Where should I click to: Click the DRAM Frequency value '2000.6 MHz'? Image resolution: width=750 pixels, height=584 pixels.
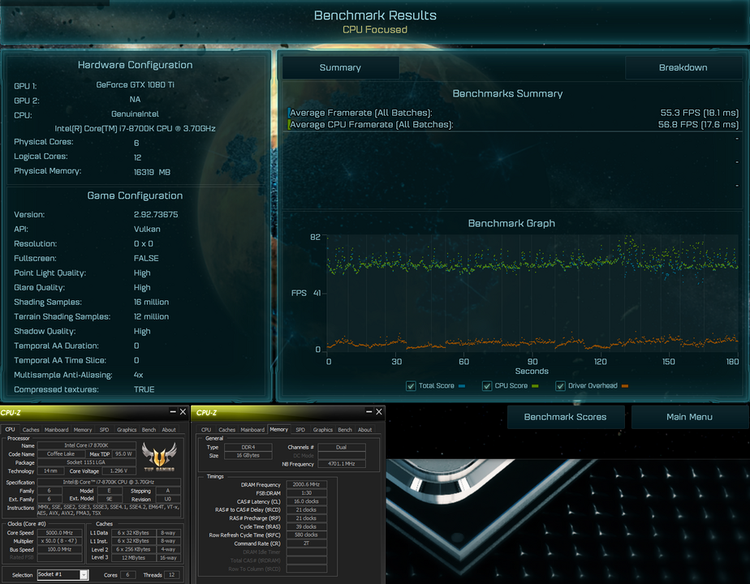pyautogui.click(x=306, y=484)
